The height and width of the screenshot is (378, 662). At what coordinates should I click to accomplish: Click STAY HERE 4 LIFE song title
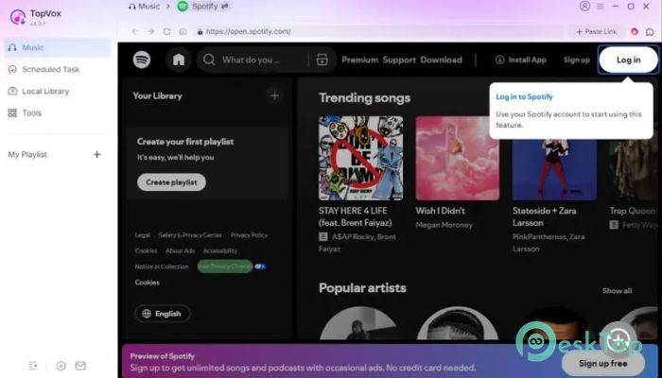[x=355, y=216]
